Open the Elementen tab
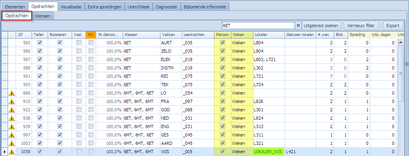Screen dimensions: 409x156 [x=15, y=7]
